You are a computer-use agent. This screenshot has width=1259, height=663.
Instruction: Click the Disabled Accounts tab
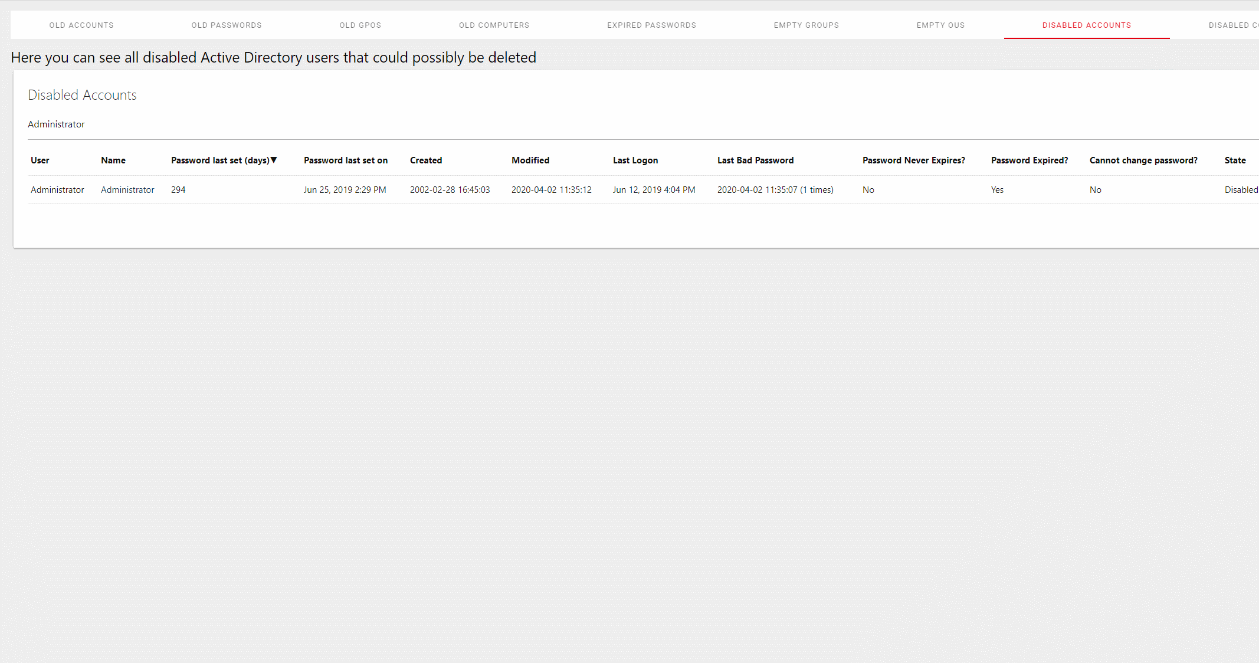(1087, 25)
